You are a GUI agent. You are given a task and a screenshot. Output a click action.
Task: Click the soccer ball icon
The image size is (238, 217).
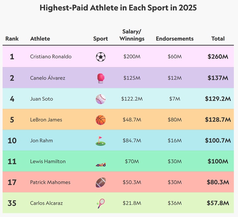(100, 57)
